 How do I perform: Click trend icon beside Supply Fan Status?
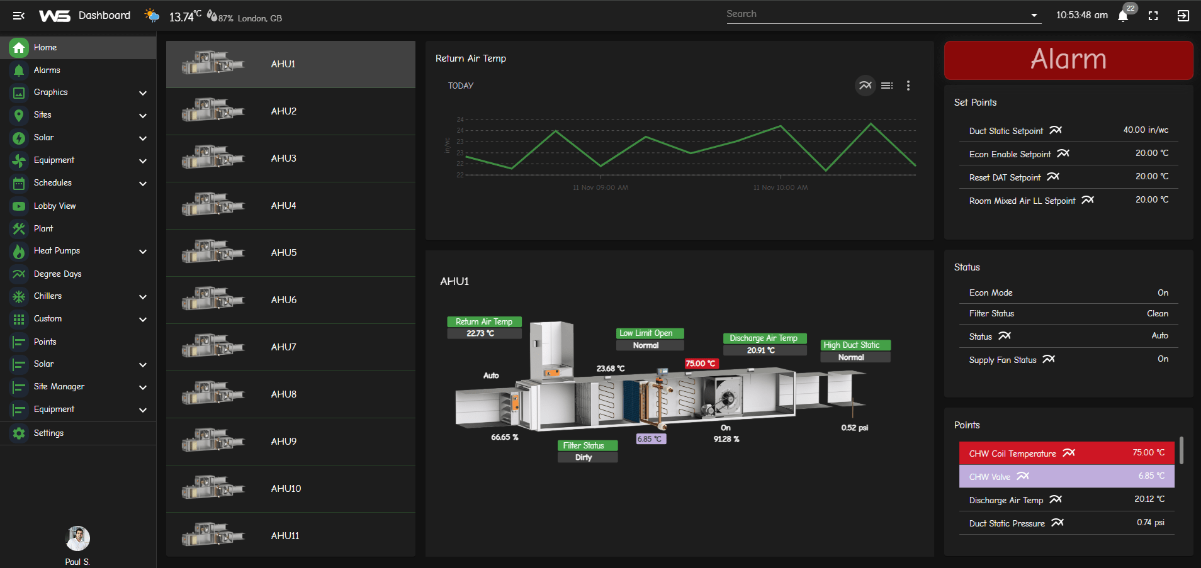point(1049,359)
